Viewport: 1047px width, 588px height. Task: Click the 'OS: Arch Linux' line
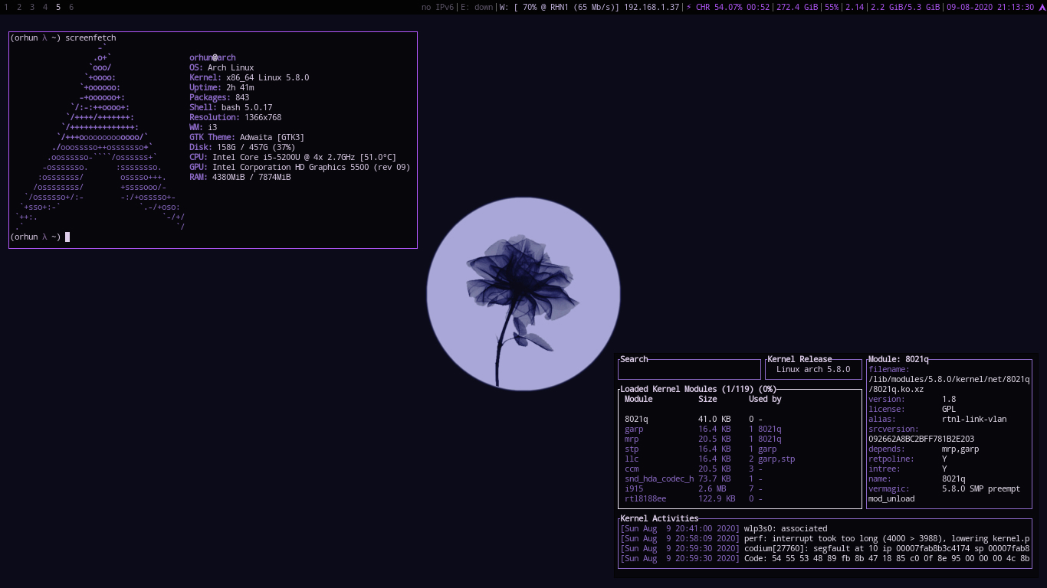click(x=222, y=67)
